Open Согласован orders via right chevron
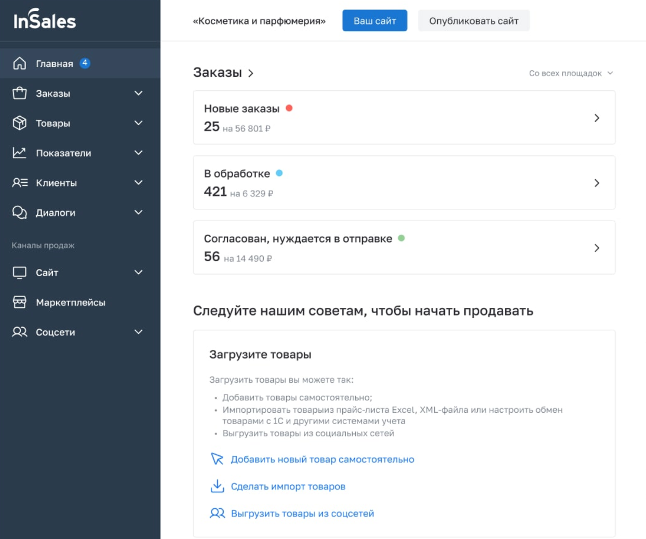Screen dimensions: 646x539 click(597, 248)
